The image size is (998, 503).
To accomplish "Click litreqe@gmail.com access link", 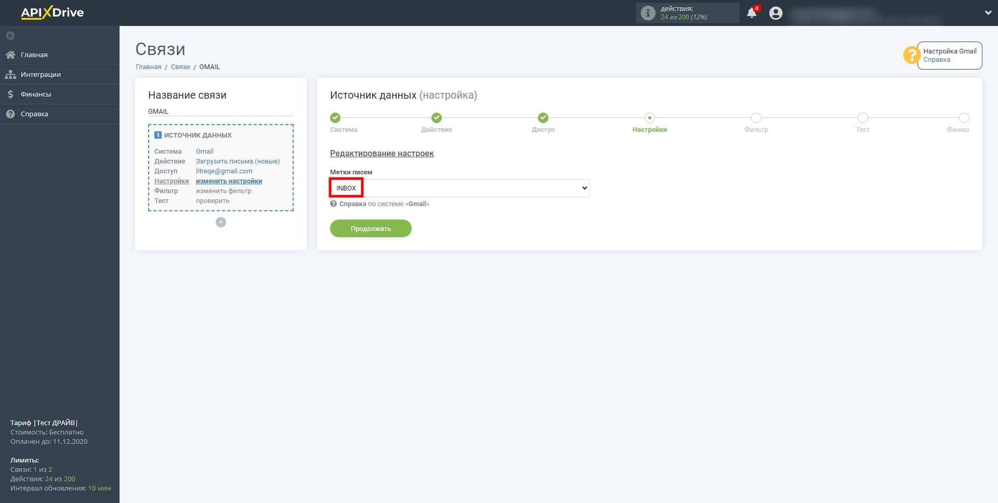I will (x=224, y=171).
